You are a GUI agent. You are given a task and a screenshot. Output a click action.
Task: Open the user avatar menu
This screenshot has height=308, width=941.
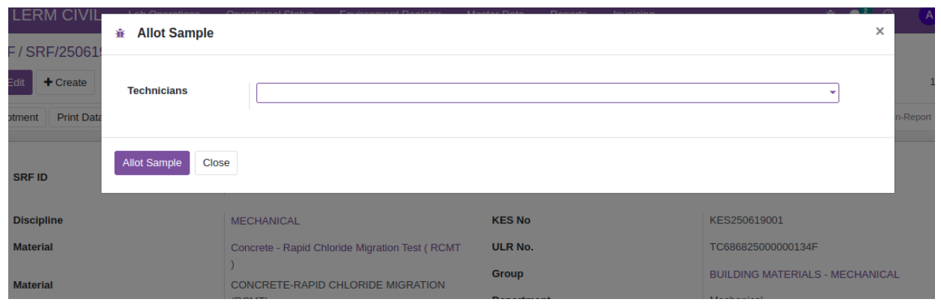(930, 13)
